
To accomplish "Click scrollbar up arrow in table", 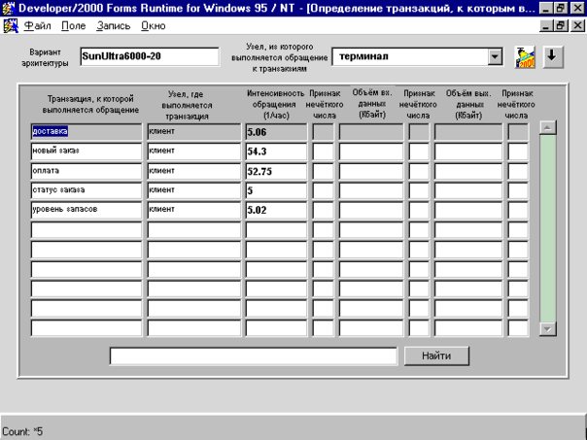I will pyautogui.click(x=547, y=127).
